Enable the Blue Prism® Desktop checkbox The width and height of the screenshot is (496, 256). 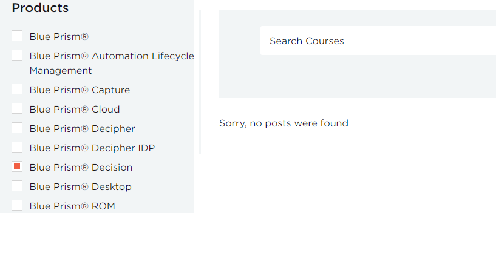(x=17, y=186)
